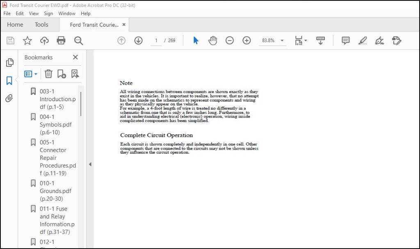This screenshot has width=420, height=249.
Task: Click the page number input field
Action: coord(156,41)
